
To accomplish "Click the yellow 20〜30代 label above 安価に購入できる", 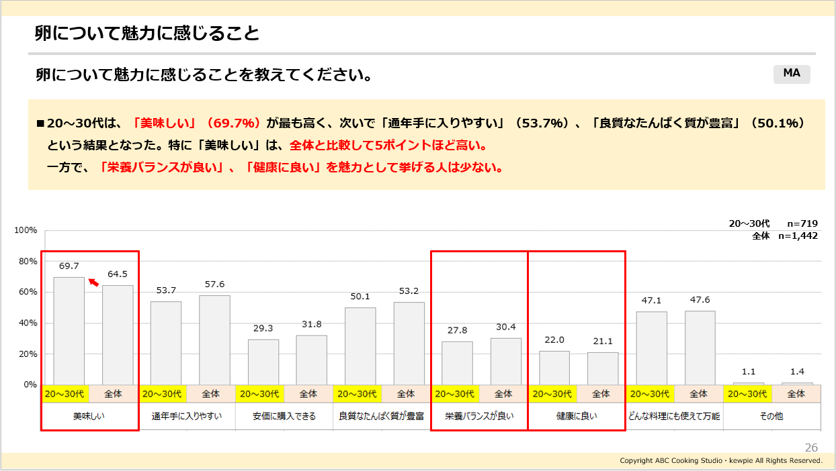I will click(259, 394).
